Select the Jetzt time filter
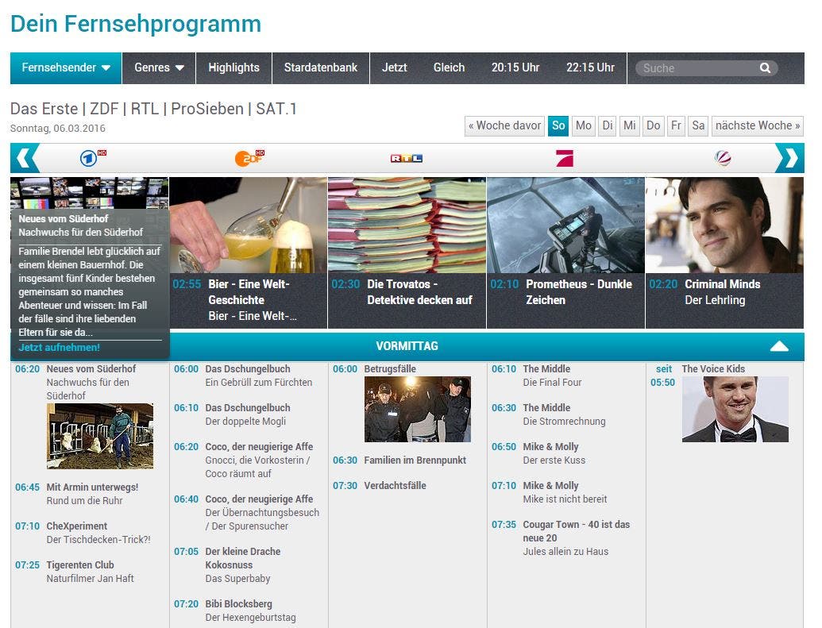 click(x=394, y=67)
